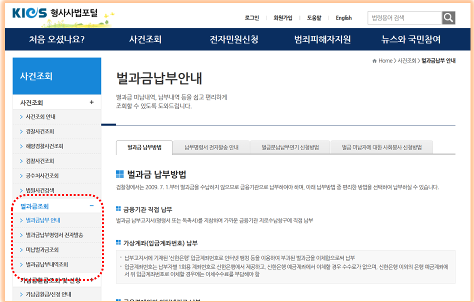474x302 pixels.
Task: Click the search magnifier icon
Action: (447, 17)
